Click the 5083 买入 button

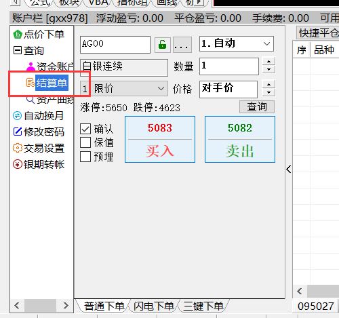click(160, 140)
